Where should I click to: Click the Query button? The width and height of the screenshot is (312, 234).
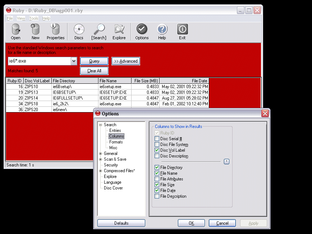[x=94, y=61]
